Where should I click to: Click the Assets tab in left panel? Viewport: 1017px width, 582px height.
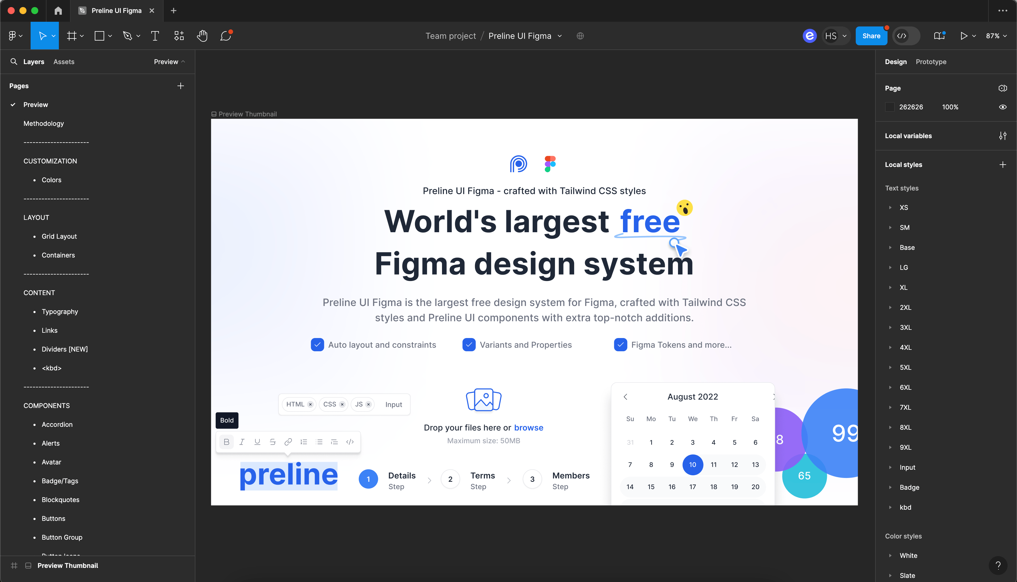[64, 62]
